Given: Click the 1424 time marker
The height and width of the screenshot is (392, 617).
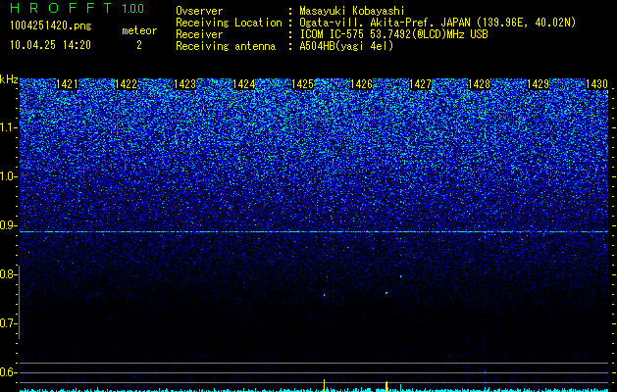Looking at the screenshot, I should click(x=244, y=84).
